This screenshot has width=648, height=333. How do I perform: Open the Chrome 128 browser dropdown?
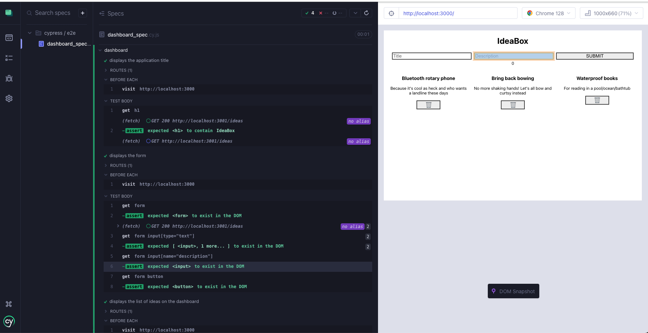pos(548,13)
